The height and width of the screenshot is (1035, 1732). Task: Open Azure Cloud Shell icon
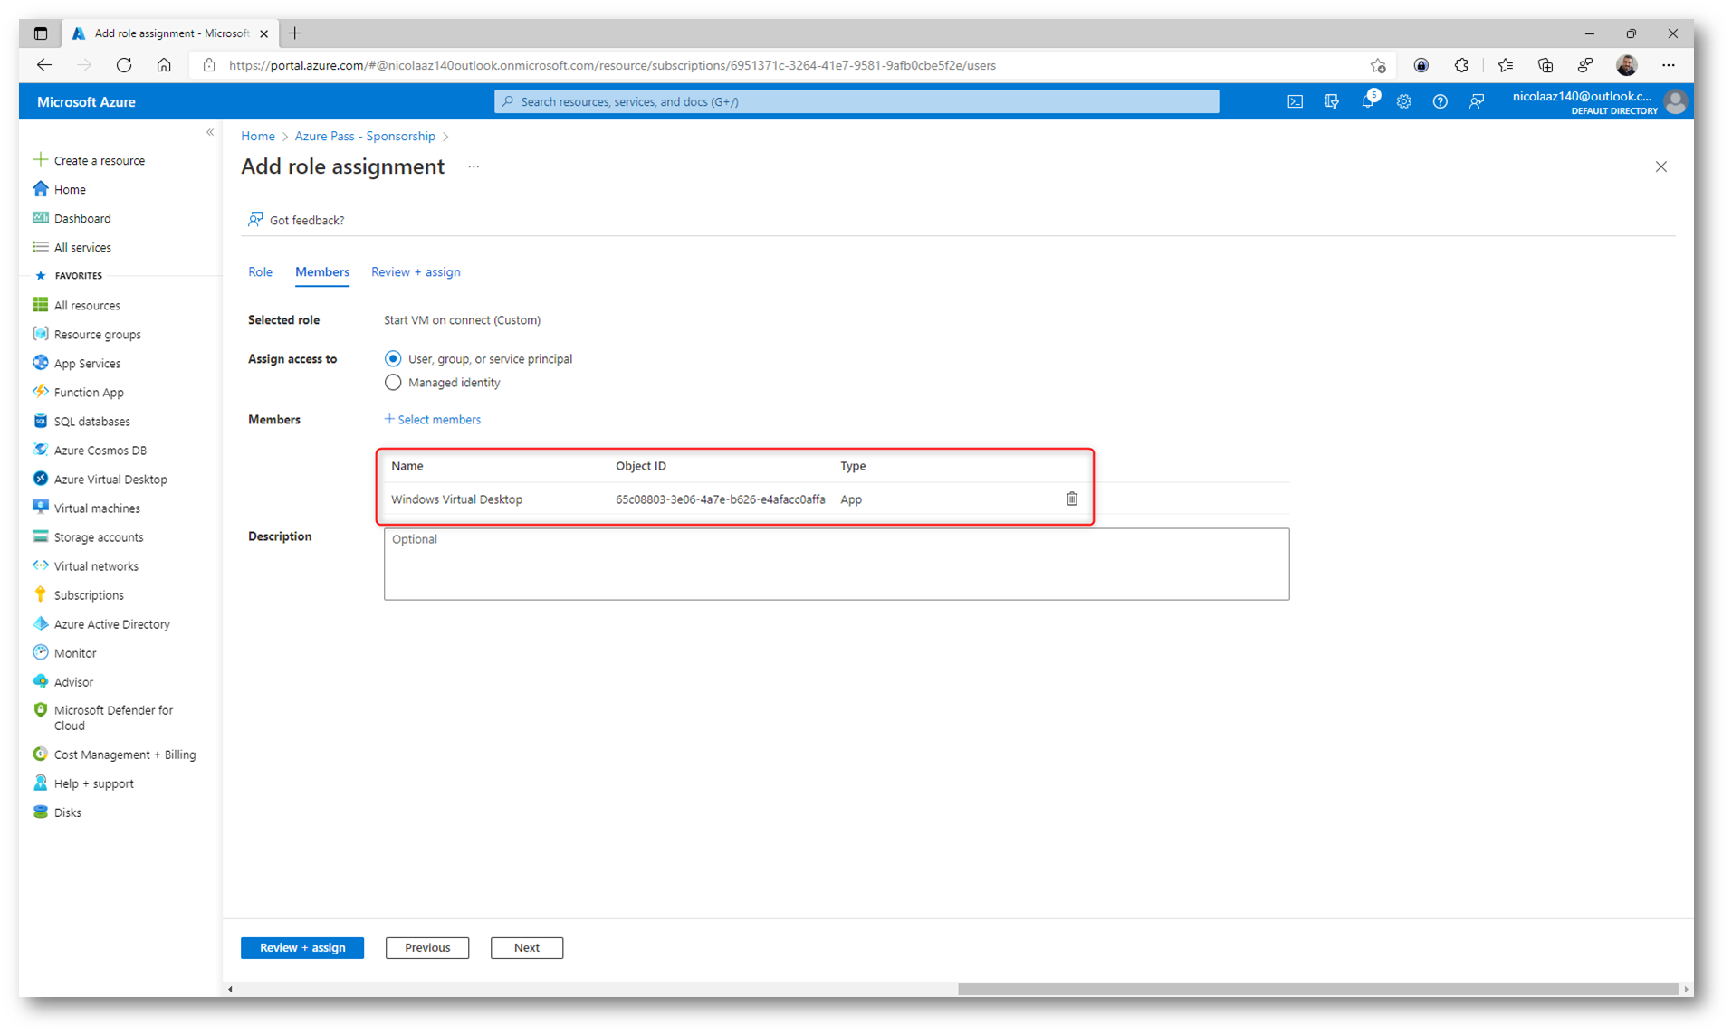[1295, 101]
